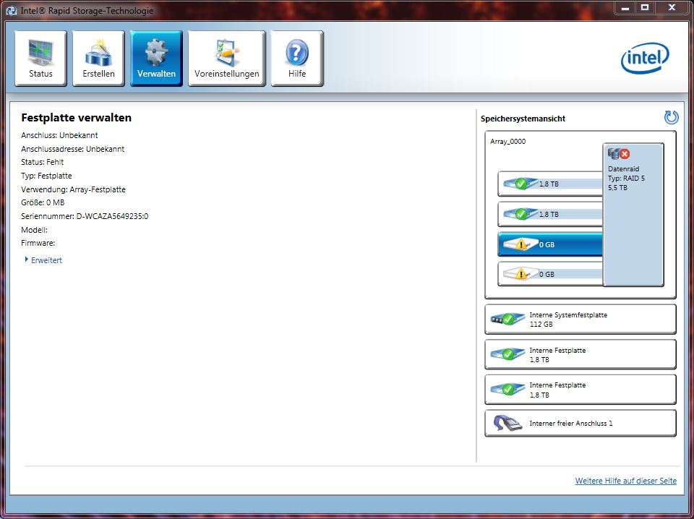Switch to the Erstellen tab
The width and height of the screenshot is (694, 519).
click(99, 59)
